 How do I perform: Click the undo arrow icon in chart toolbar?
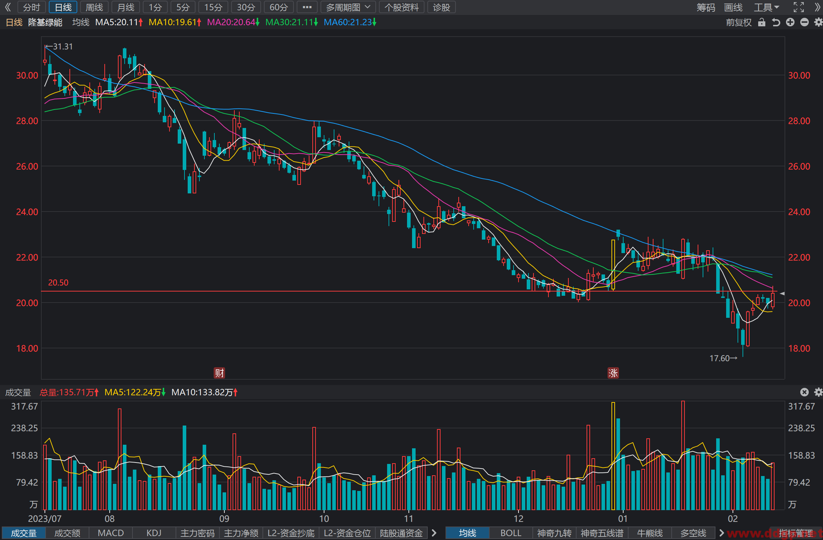tap(776, 22)
